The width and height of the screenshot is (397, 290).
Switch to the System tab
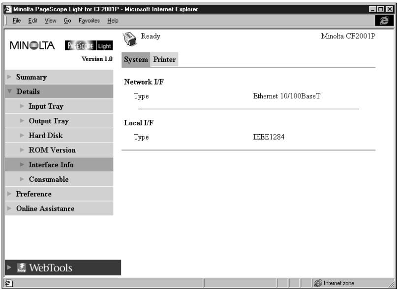[136, 60]
